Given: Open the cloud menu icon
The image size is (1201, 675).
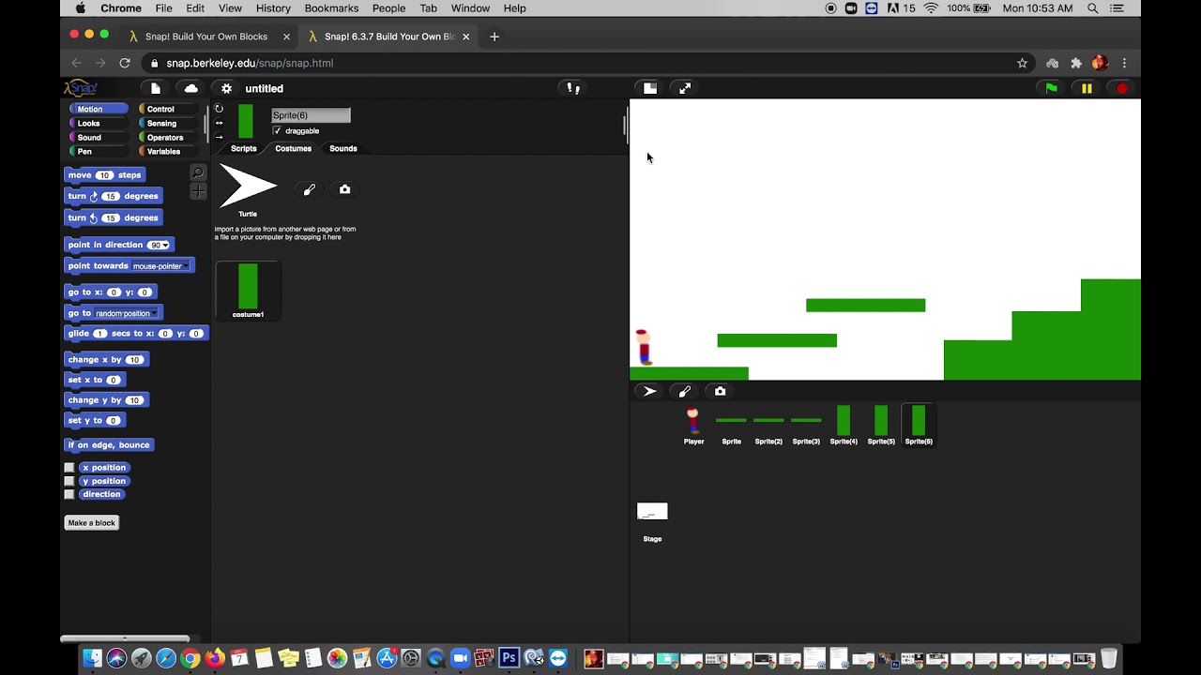Looking at the screenshot, I should [x=191, y=88].
